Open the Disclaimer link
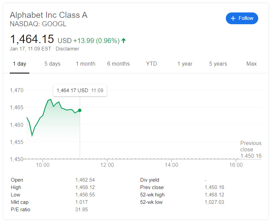Image resolution: width=272 pixels, height=222 pixels. point(67,49)
